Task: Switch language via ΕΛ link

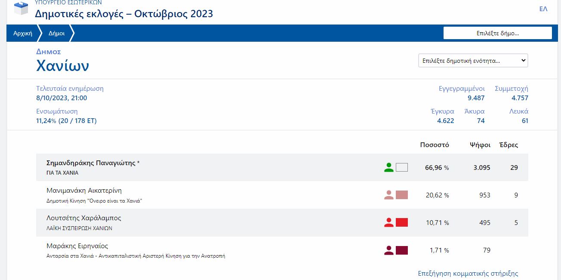Action: coord(543,9)
